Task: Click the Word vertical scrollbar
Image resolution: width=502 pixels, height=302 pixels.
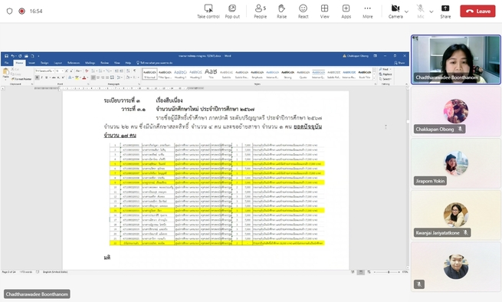Action: click(408, 178)
